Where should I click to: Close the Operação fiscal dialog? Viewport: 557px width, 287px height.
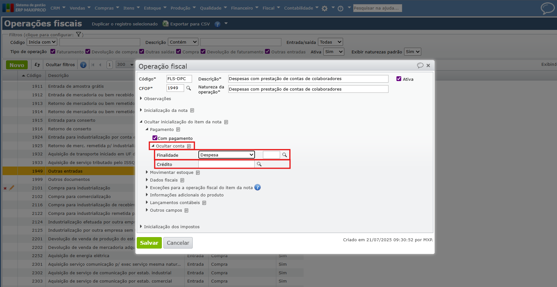(428, 65)
